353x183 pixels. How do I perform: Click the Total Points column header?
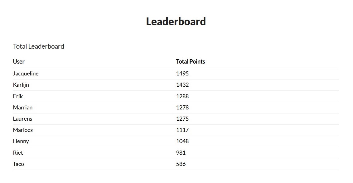click(x=191, y=61)
